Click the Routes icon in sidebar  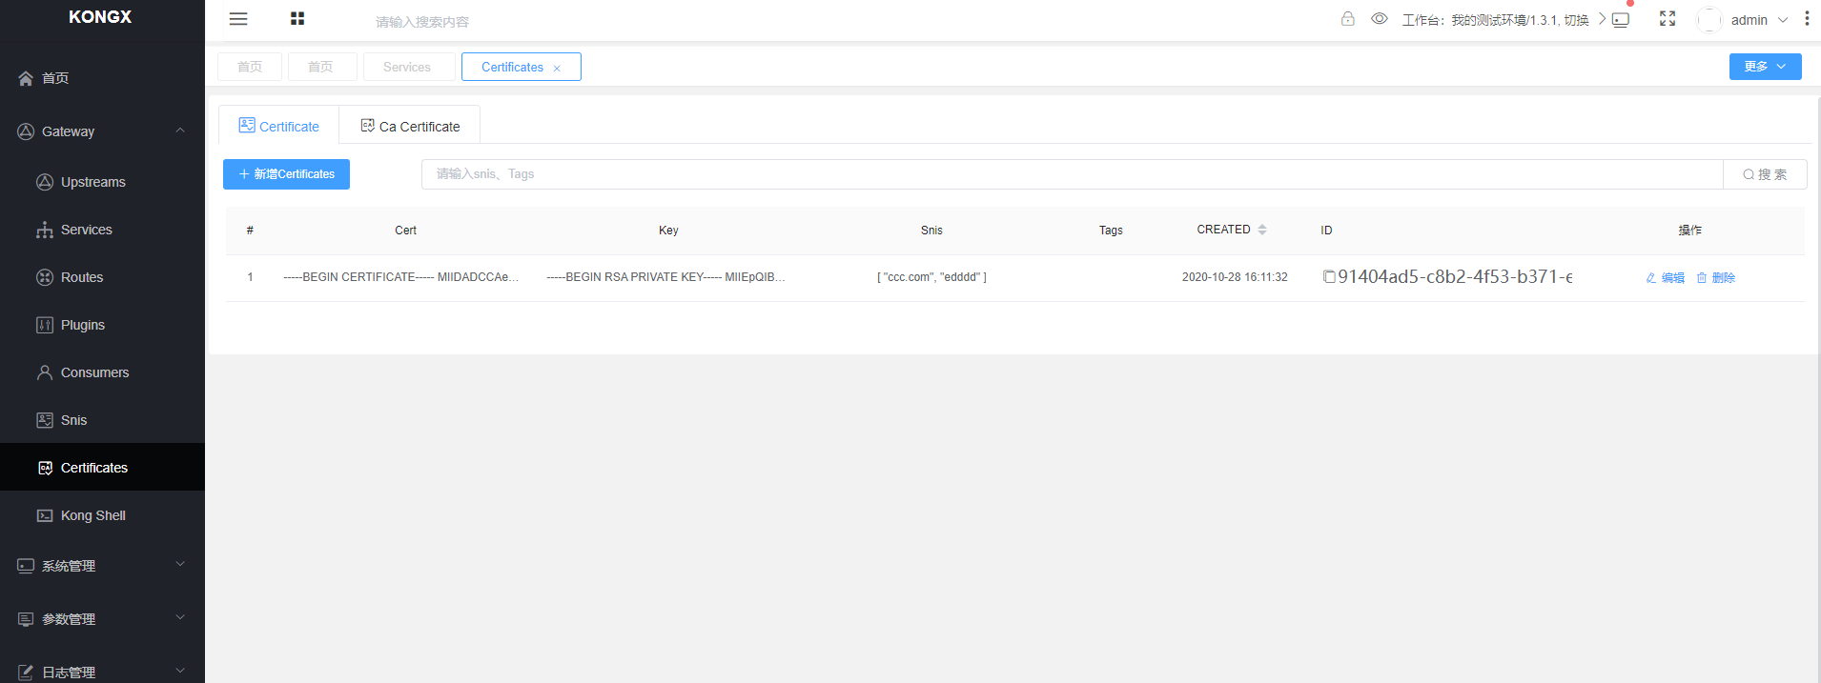[x=45, y=277]
